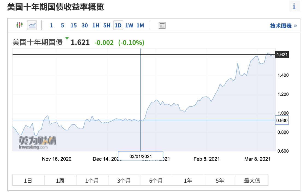Click the Nov 16, 2020 axis date

(57, 159)
